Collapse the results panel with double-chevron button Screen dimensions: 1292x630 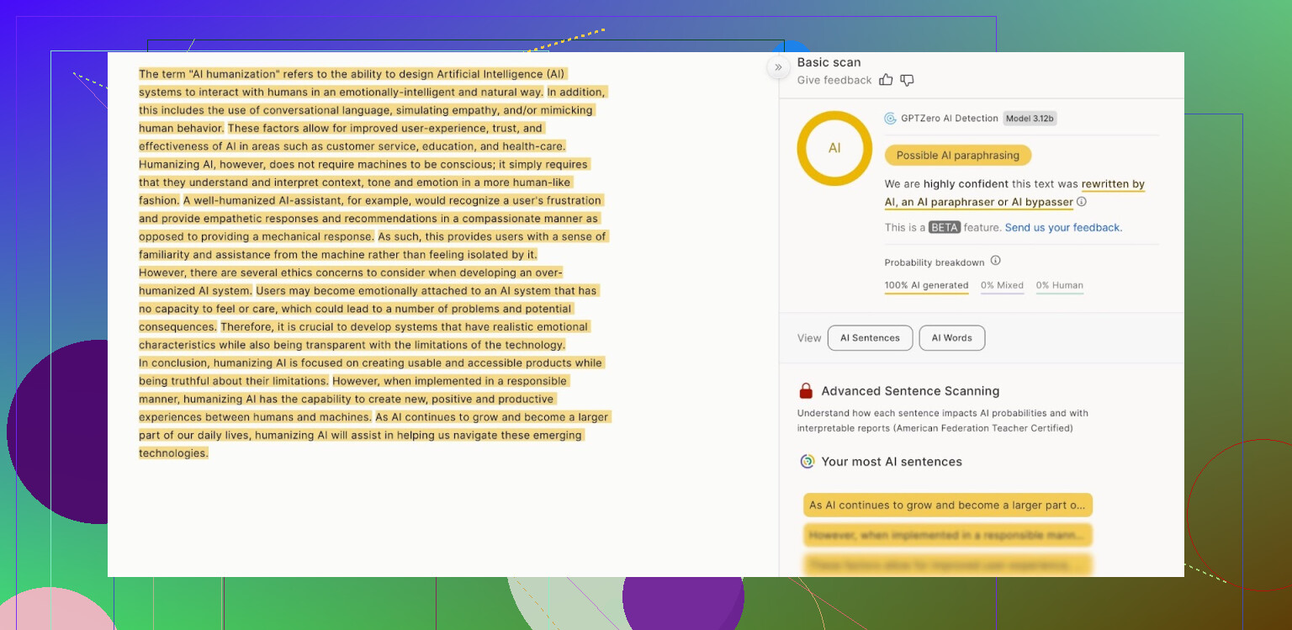(778, 67)
